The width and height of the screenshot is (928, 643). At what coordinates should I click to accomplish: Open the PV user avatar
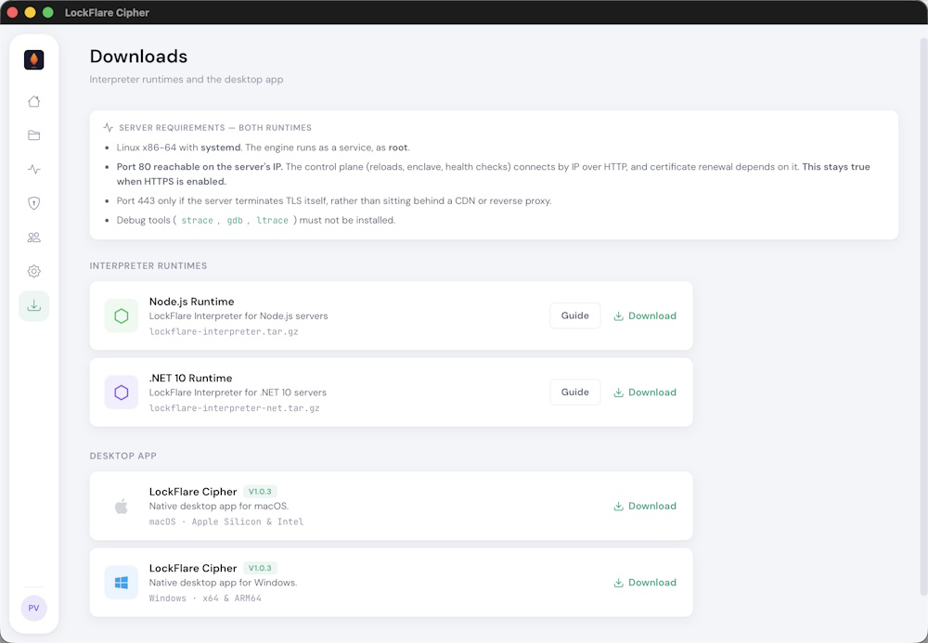[x=33, y=608]
